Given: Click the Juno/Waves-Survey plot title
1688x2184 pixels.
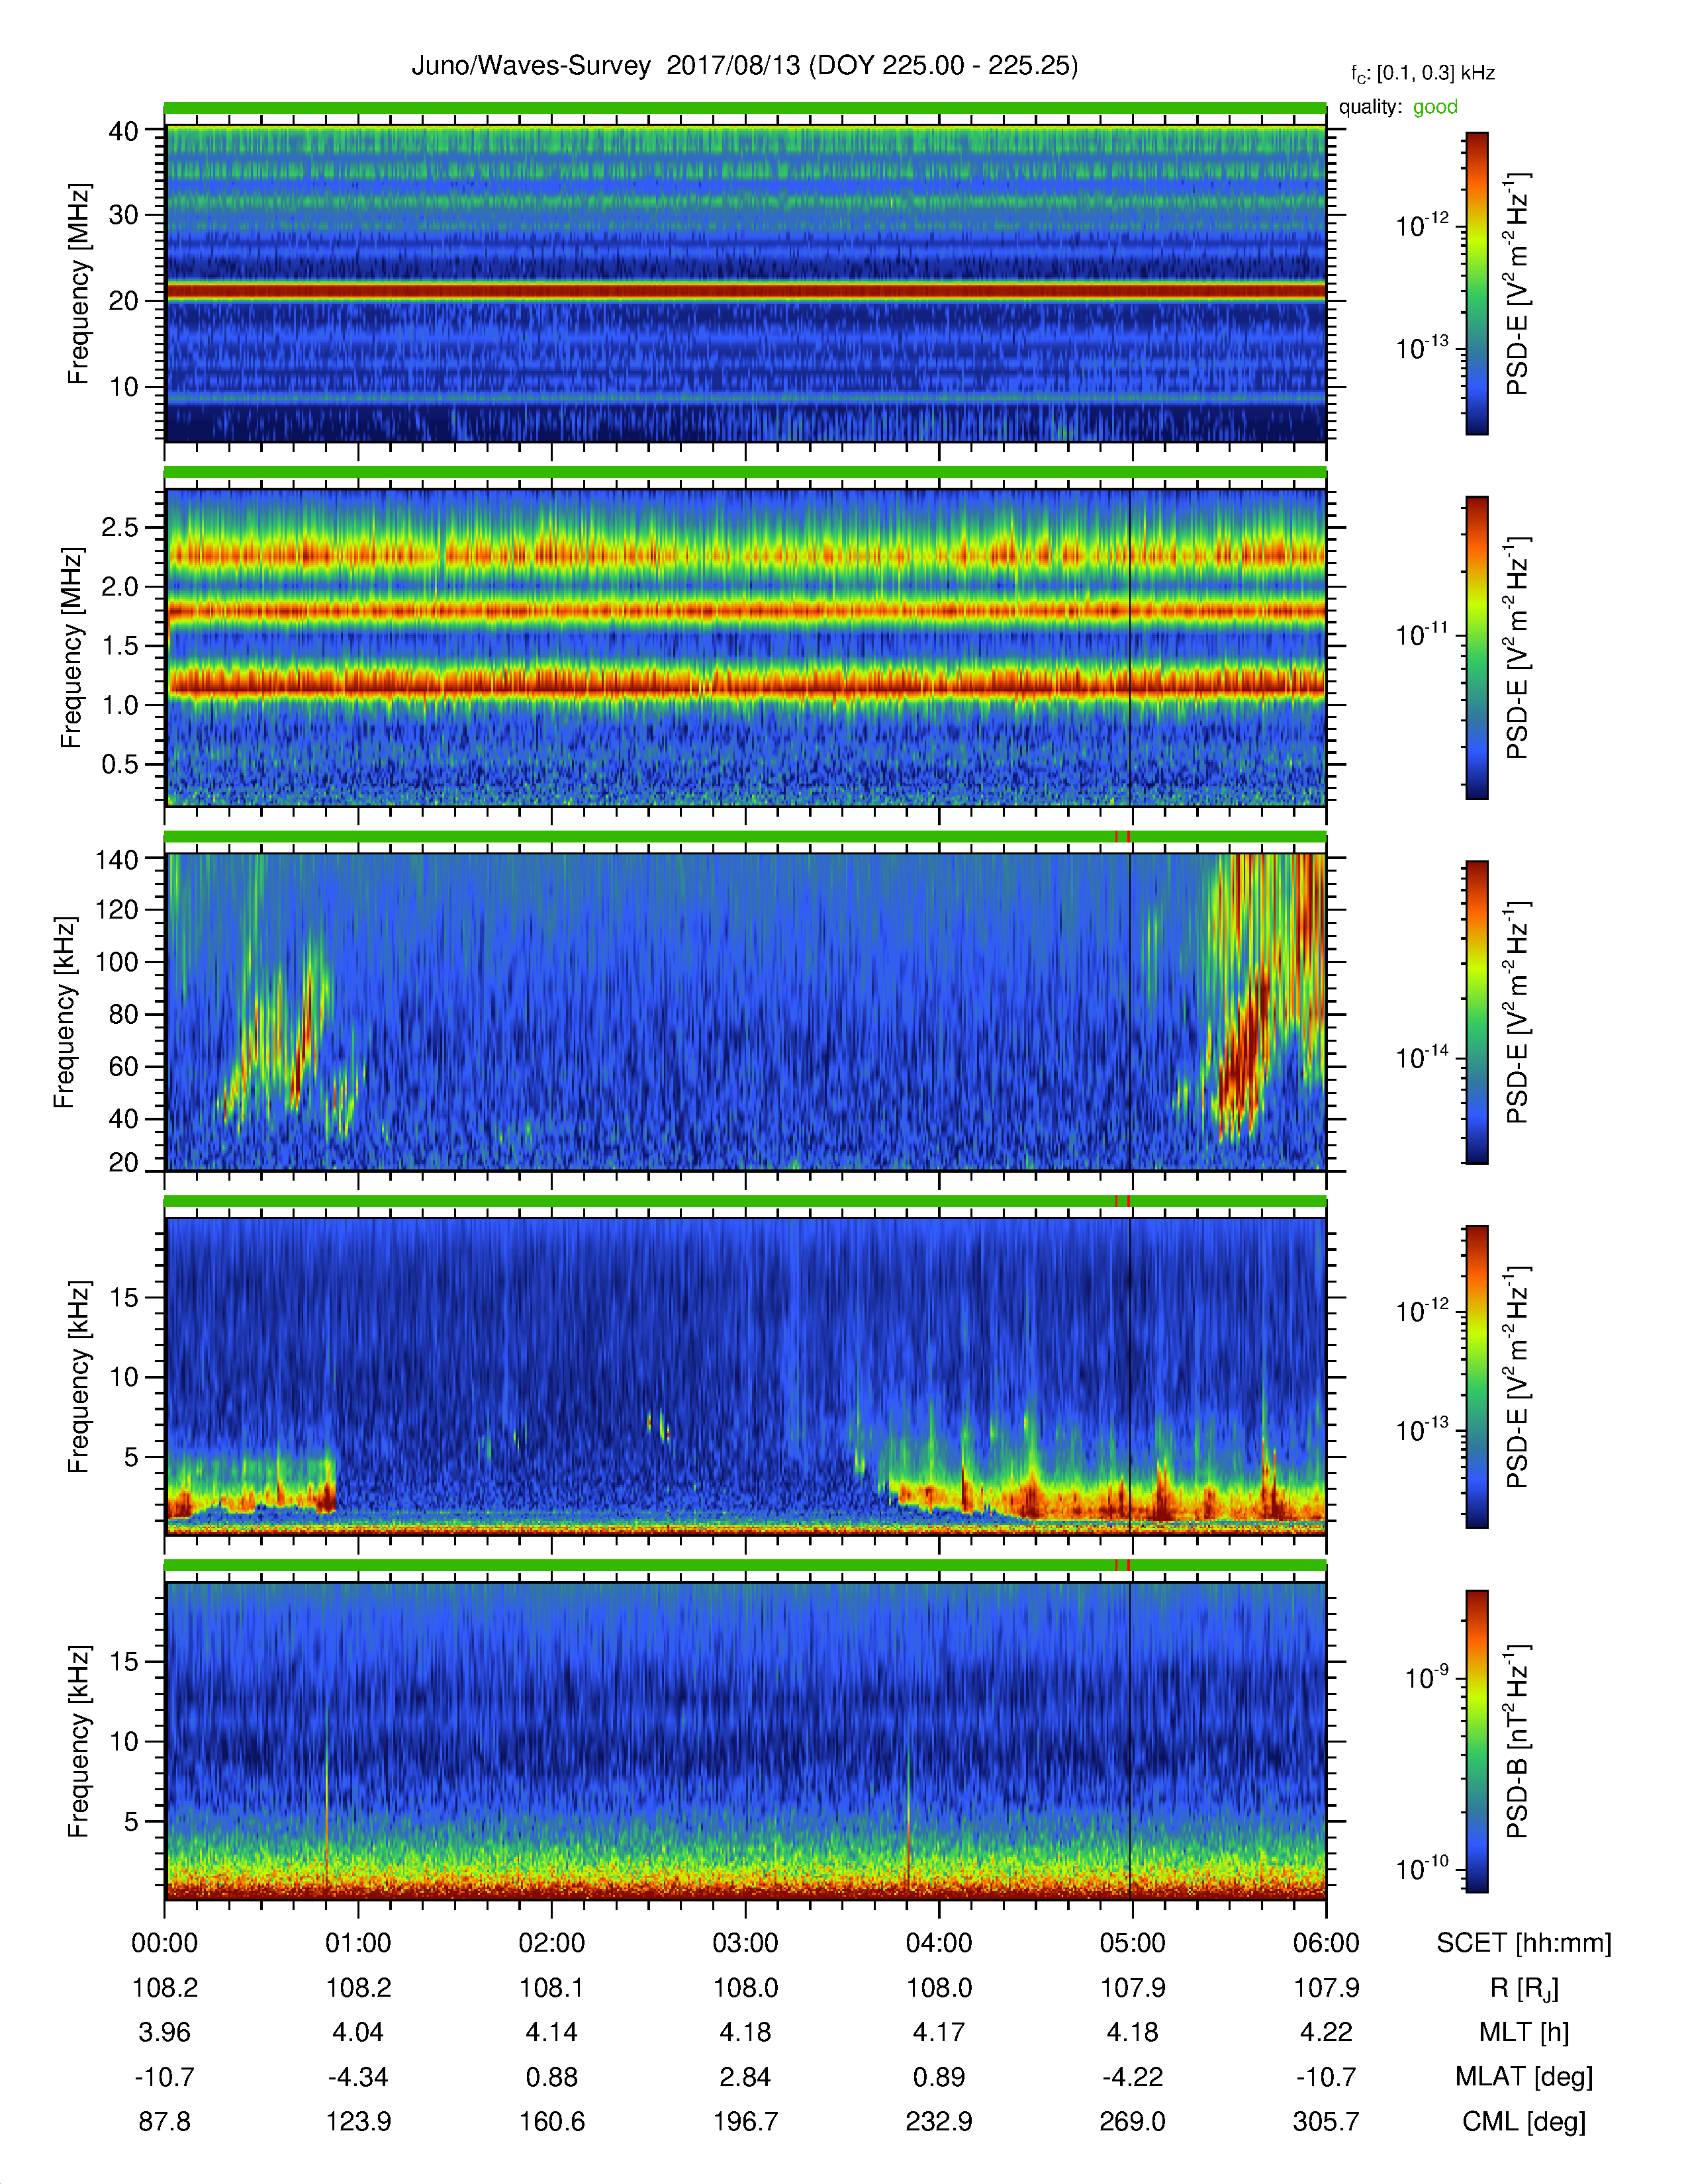Looking at the screenshot, I should coord(744,66).
